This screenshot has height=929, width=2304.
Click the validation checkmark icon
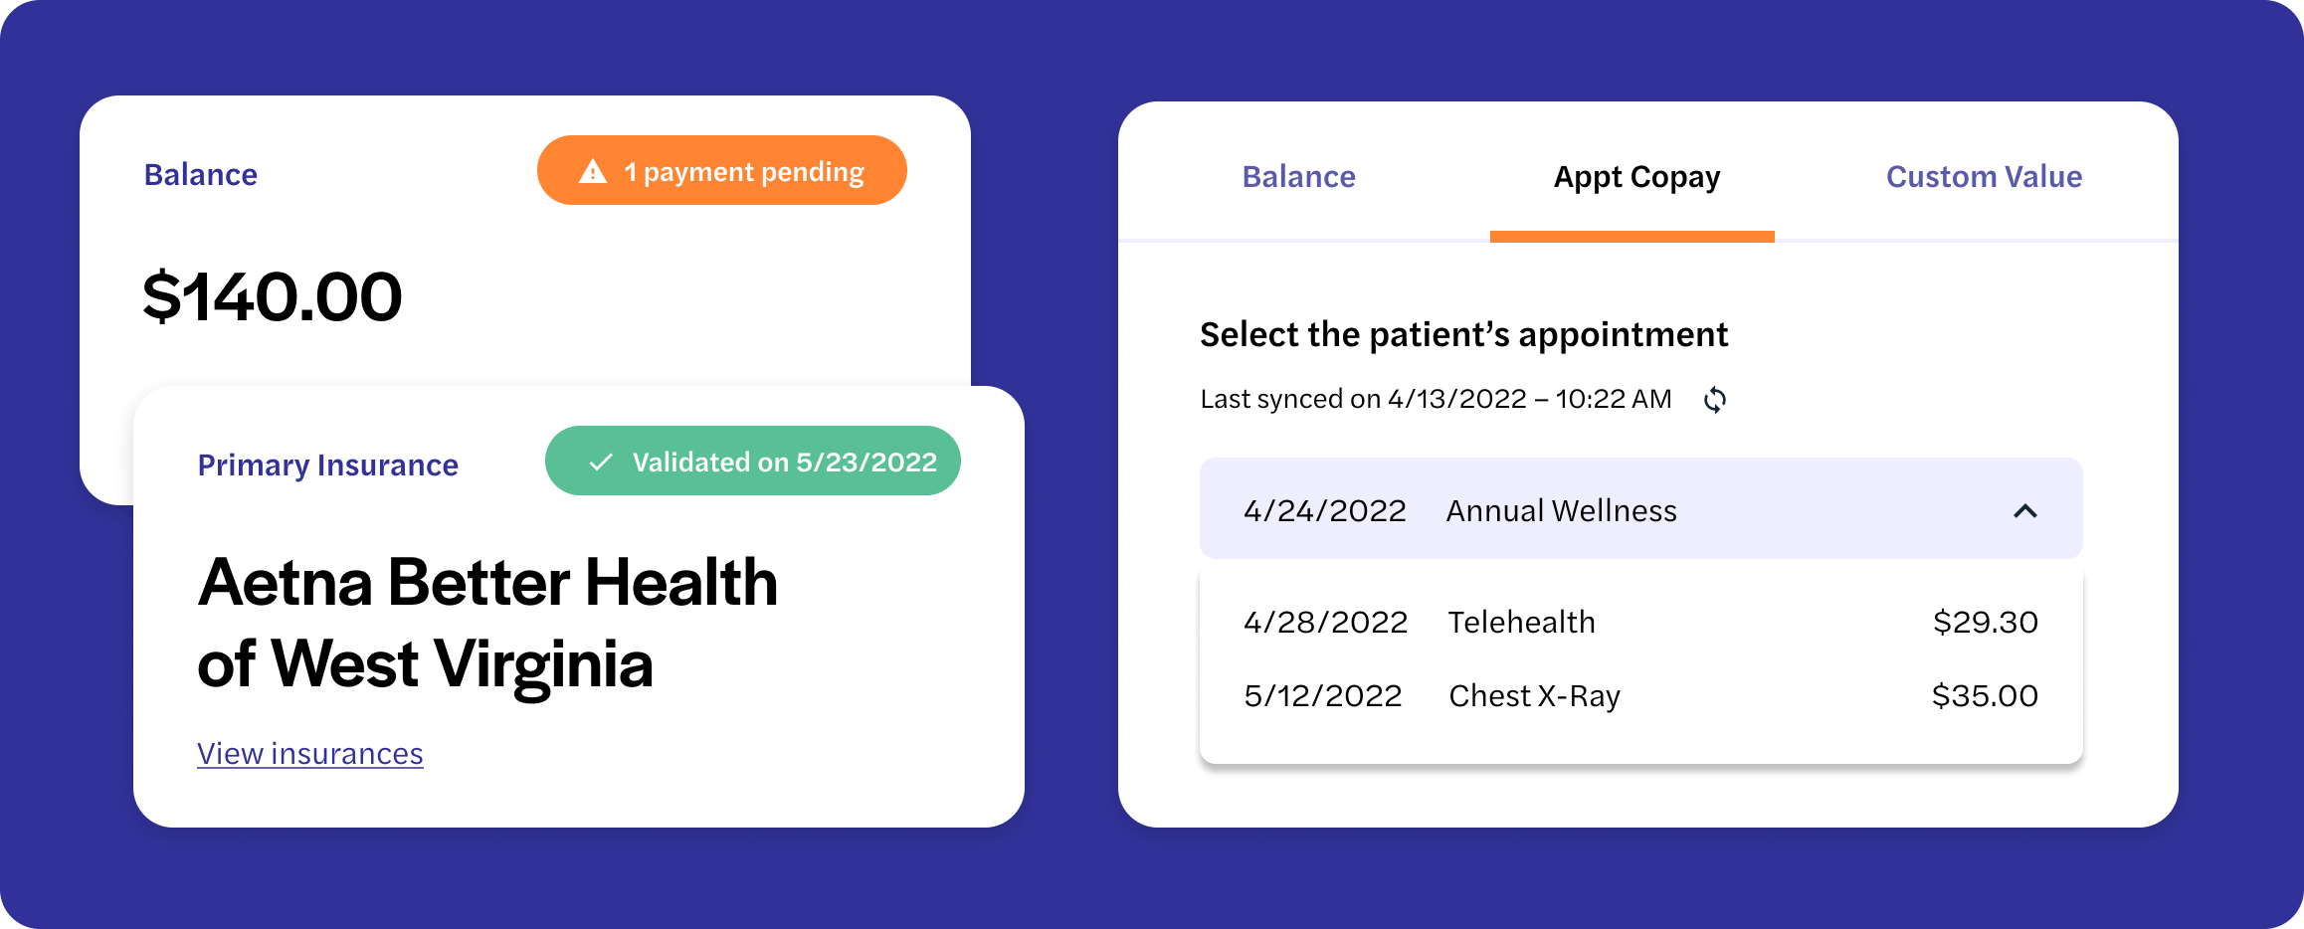tap(601, 462)
